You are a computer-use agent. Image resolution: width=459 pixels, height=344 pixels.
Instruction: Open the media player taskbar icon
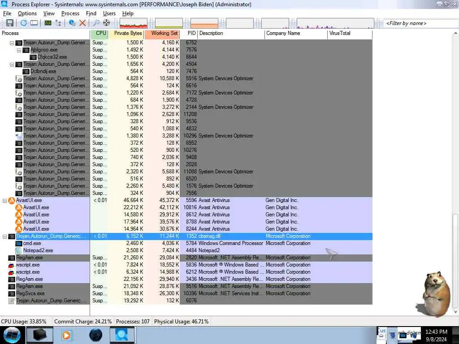66,335
